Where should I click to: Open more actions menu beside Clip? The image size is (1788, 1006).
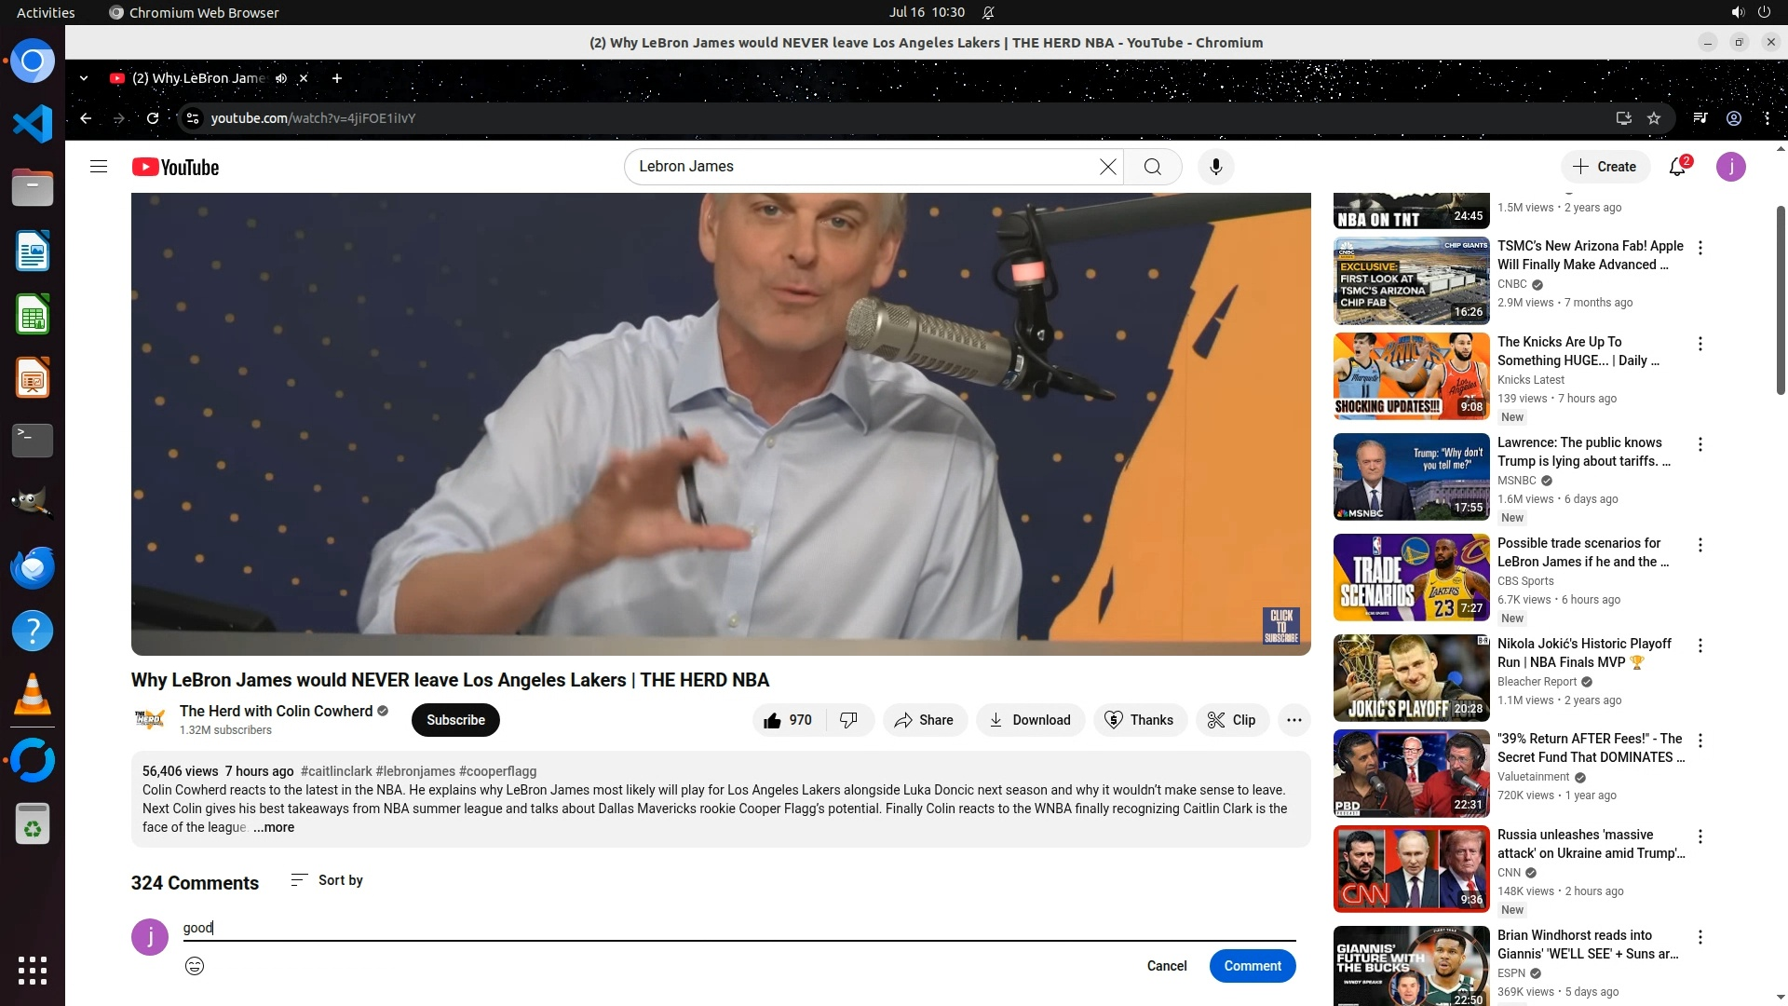pyautogui.click(x=1294, y=720)
